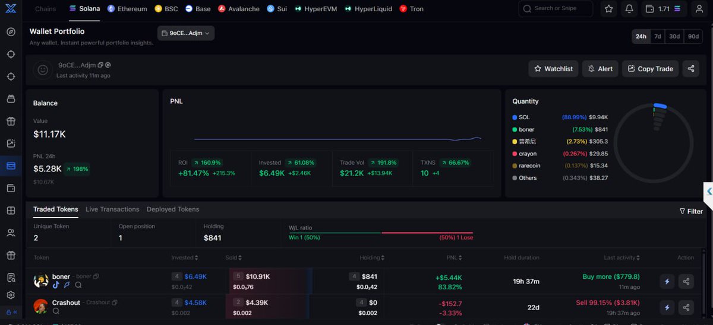Copy the Crashout token address
The image size is (713, 325).
[x=115, y=302]
